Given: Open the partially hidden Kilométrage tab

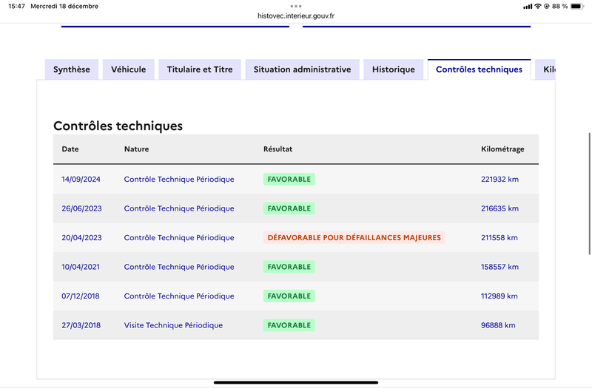Looking at the screenshot, I should tap(545, 69).
